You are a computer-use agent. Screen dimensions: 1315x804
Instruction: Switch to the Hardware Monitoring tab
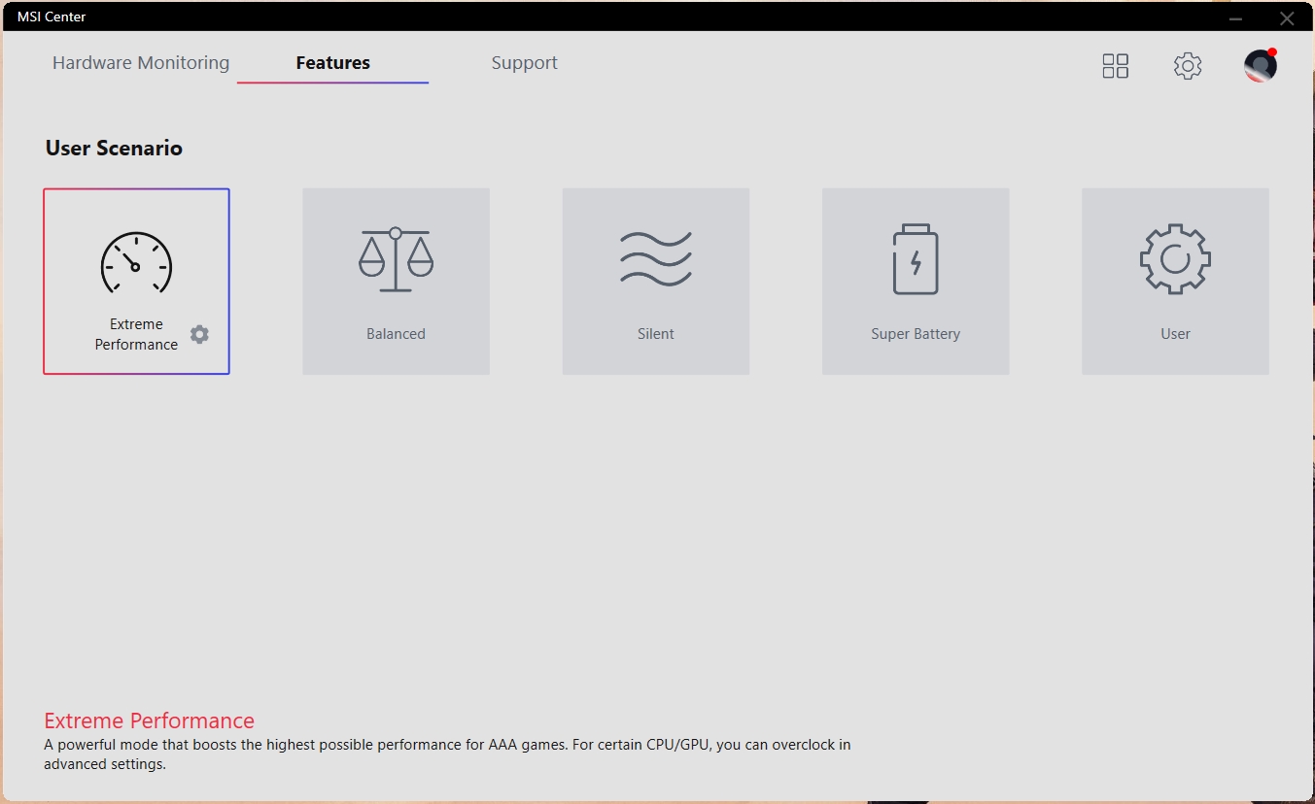141,63
